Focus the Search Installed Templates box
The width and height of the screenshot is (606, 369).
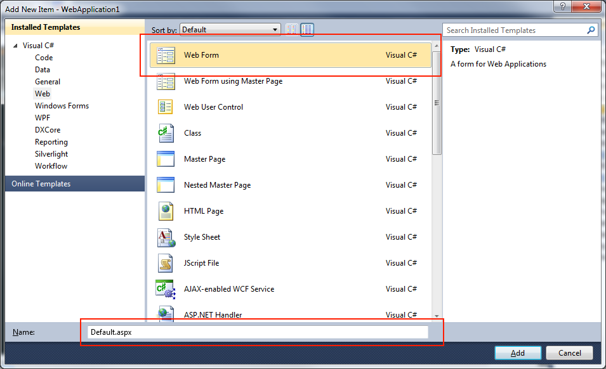(520, 30)
